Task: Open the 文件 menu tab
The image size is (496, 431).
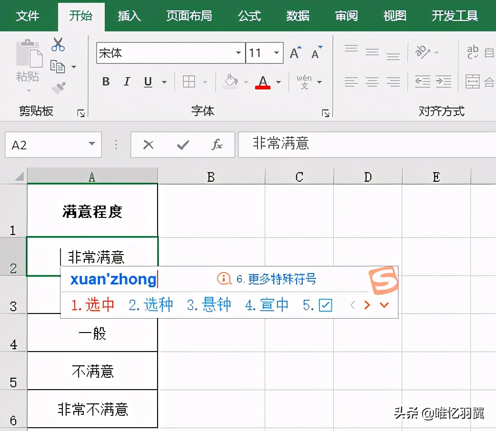Action: pyautogui.click(x=28, y=16)
